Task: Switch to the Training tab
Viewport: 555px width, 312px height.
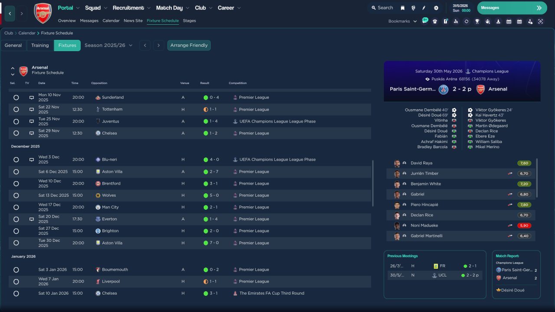Action: (x=40, y=45)
